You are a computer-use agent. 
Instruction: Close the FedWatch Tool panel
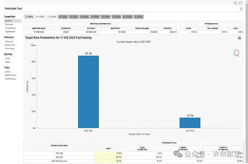[x=241, y=9]
